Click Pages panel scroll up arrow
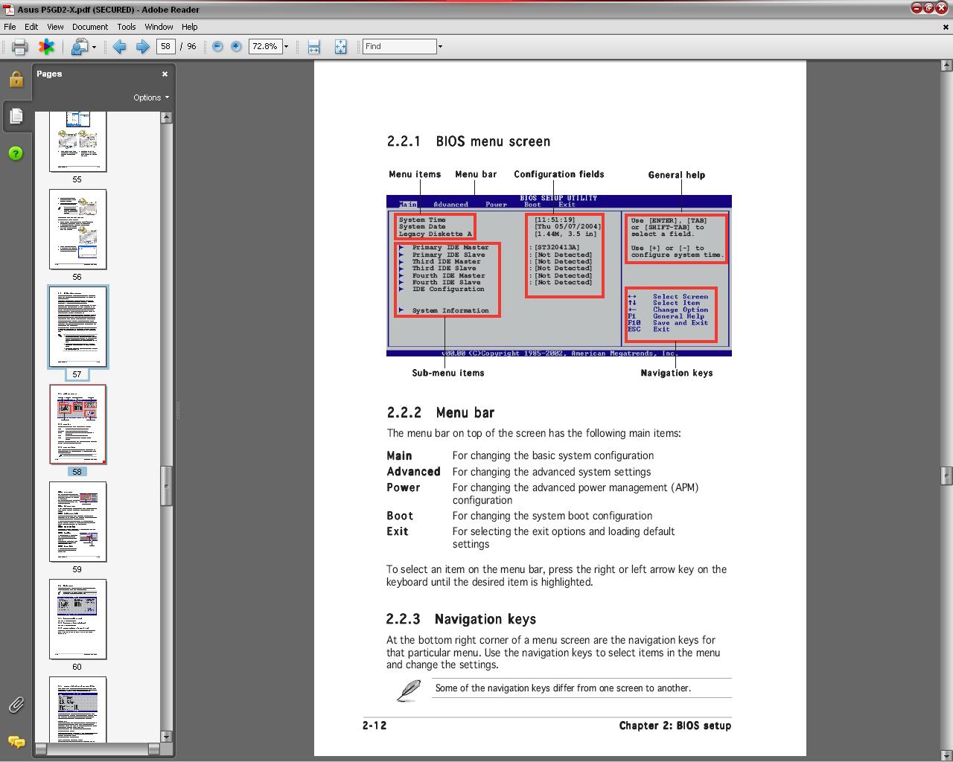This screenshot has width=953, height=762. click(166, 117)
